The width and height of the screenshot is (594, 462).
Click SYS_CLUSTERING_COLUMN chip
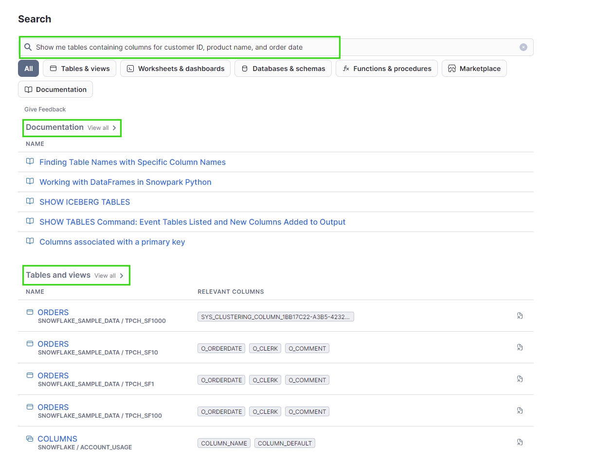click(276, 317)
